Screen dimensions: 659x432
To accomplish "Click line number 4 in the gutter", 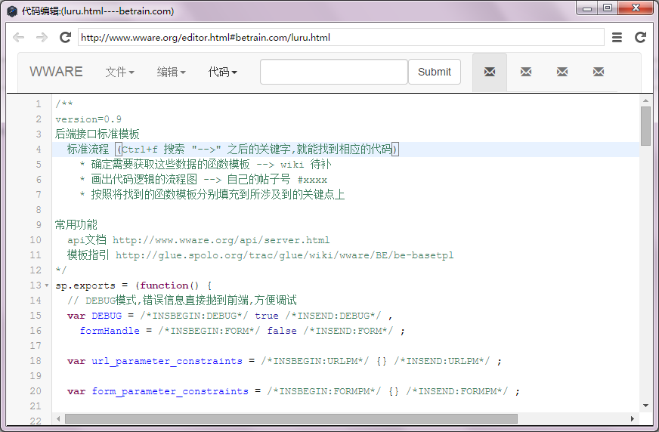I will (x=39, y=150).
